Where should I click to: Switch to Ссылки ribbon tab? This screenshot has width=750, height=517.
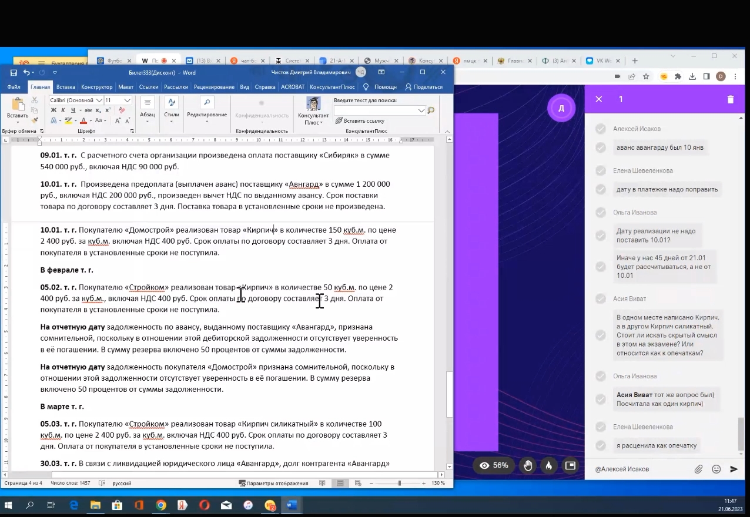tap(149, 87)
